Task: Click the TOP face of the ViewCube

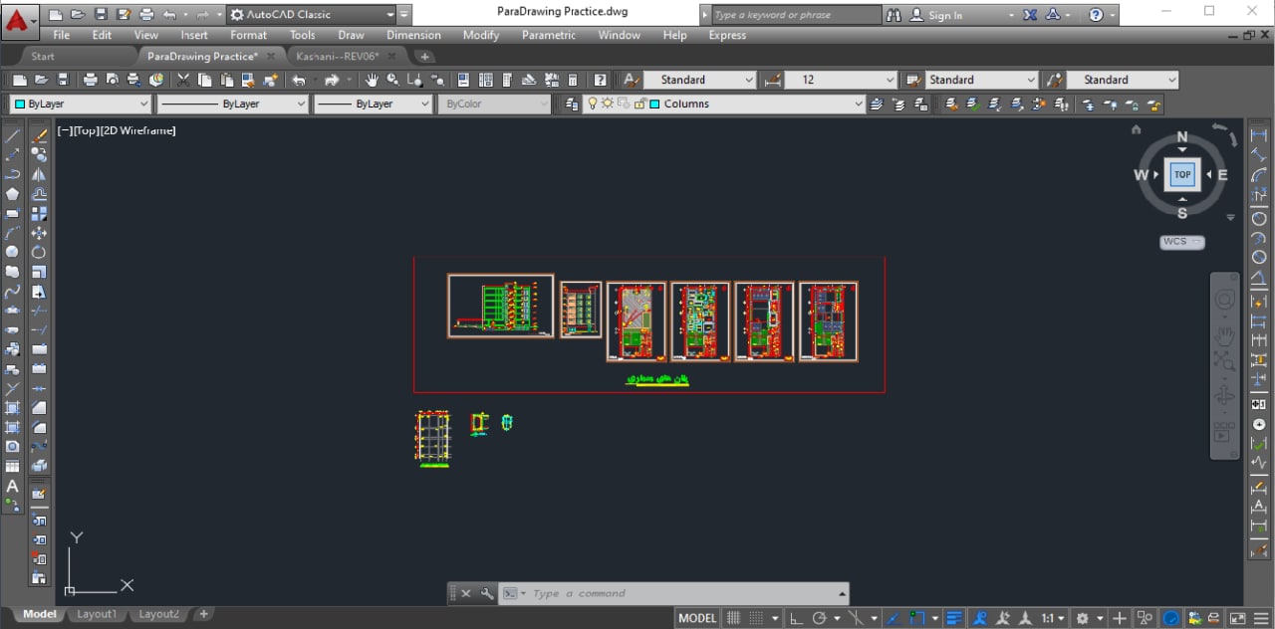Action: [1182, 174]
